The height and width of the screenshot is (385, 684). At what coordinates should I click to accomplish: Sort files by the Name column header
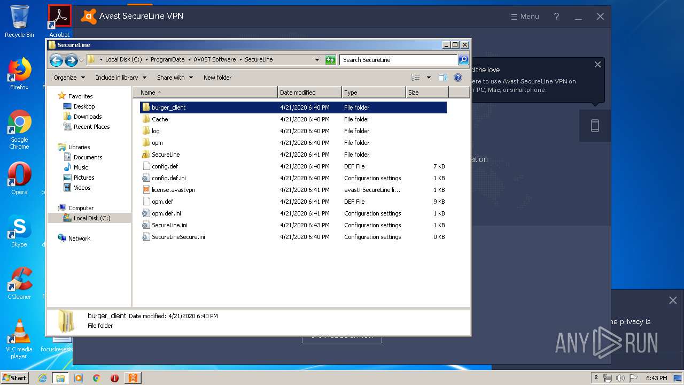pyautogui.click(x=205, y=93)
